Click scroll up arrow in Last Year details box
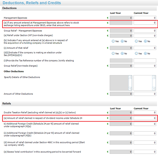The width and height of the screenshot is (158, 156). coord(130,77)
